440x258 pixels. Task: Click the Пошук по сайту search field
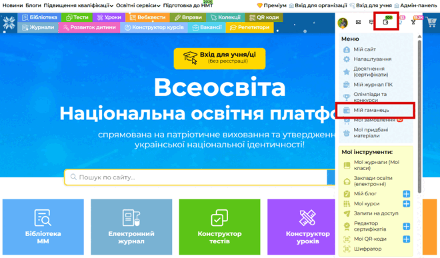coord(195,177)
